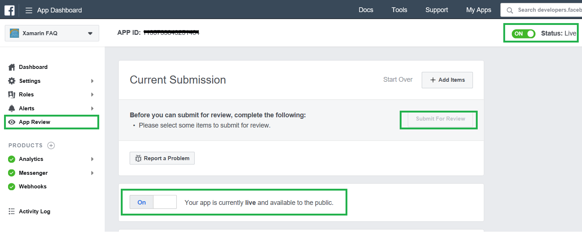Screen dimensions: 582x232
Task: Expand the Messenger product arrow
Action: 92,173
